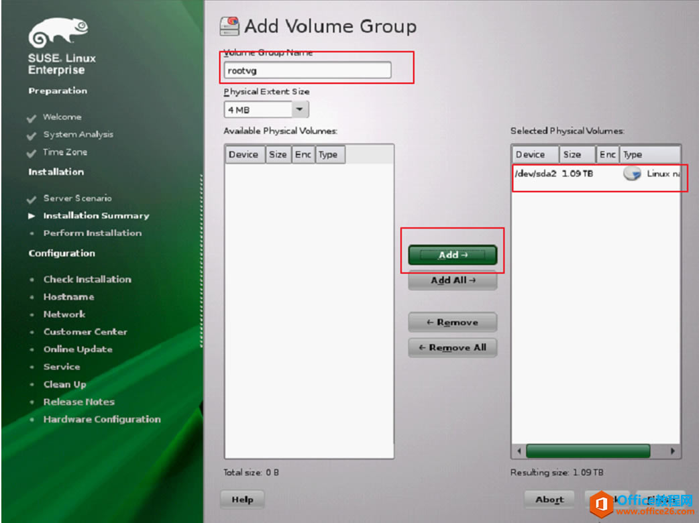Click the Remove All button

pyautogui.click(x=453, y=347)
